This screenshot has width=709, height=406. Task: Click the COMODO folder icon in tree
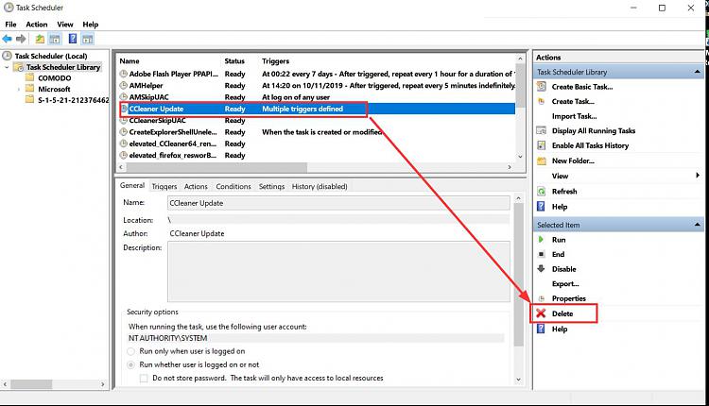30,77
